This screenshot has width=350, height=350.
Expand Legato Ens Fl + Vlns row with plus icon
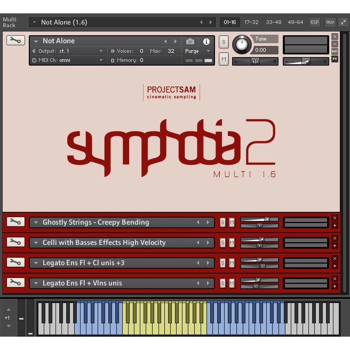point(335,287)
